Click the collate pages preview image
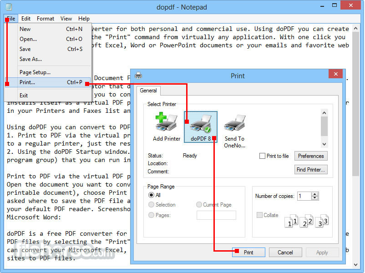Screen dimensions: 365x273 [307, 221]
